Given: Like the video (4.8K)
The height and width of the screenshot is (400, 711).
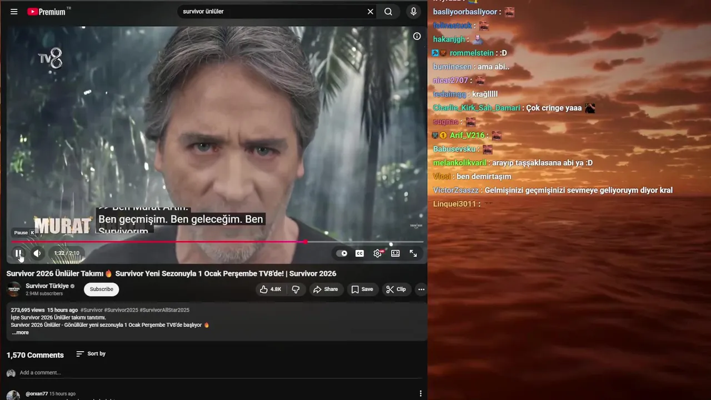Looking at the screenshot, I should (271, 289).
